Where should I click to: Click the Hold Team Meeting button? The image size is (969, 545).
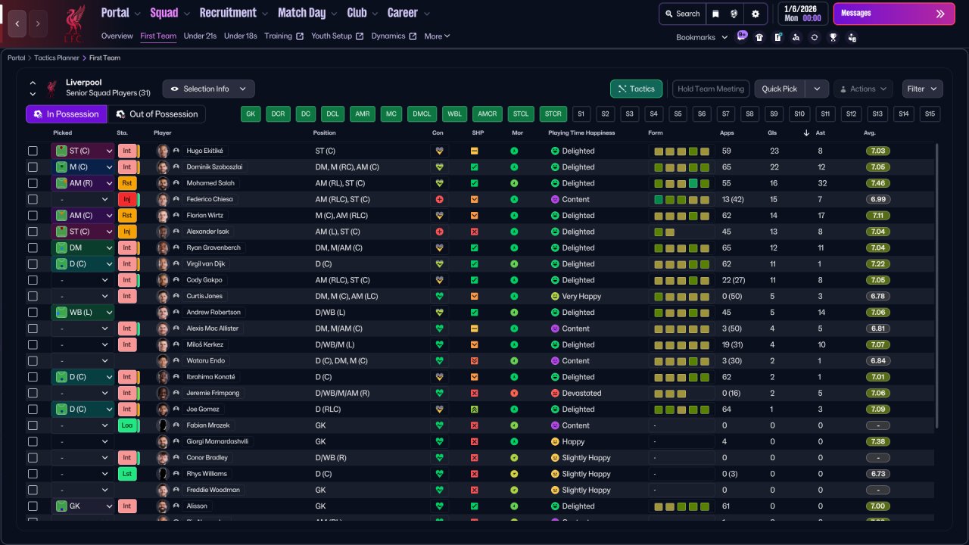point(711,89)
